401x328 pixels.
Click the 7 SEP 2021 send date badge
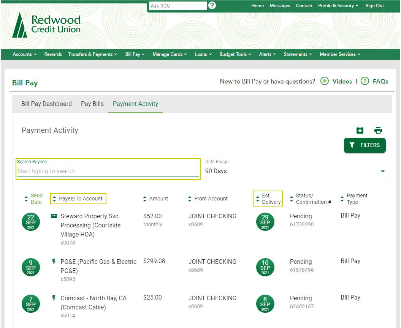tap(31, 304)
